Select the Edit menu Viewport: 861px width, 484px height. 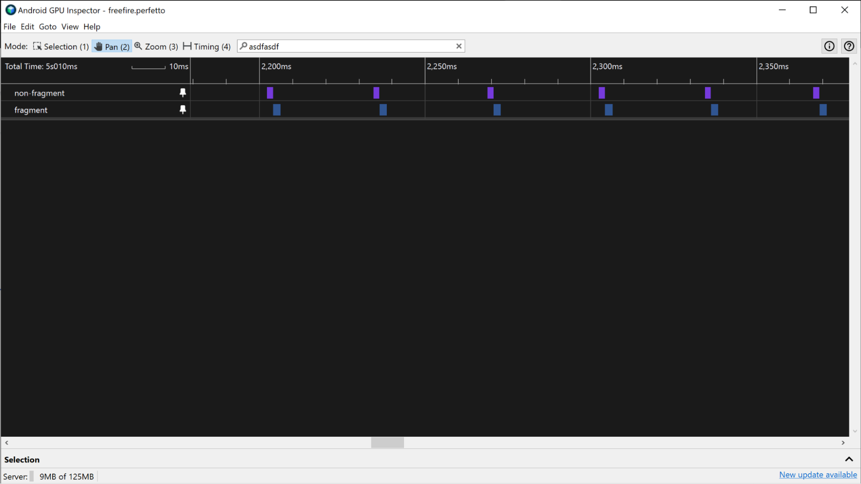tap(27, 27)
